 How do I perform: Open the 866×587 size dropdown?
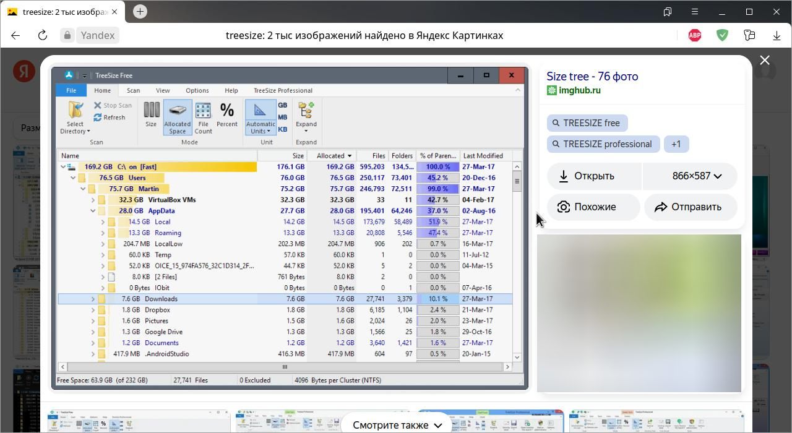point(690,176)
